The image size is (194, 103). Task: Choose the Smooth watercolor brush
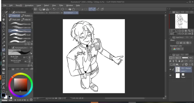[20, 38]
